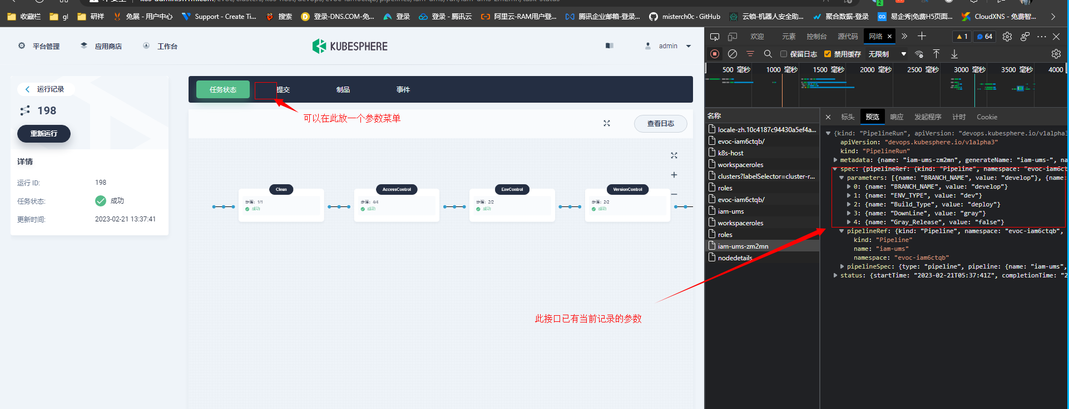Image resolution: width=1069 pixels, height=409 pixels.
Task: Select k8s-host request row
Action: point(762,153)
